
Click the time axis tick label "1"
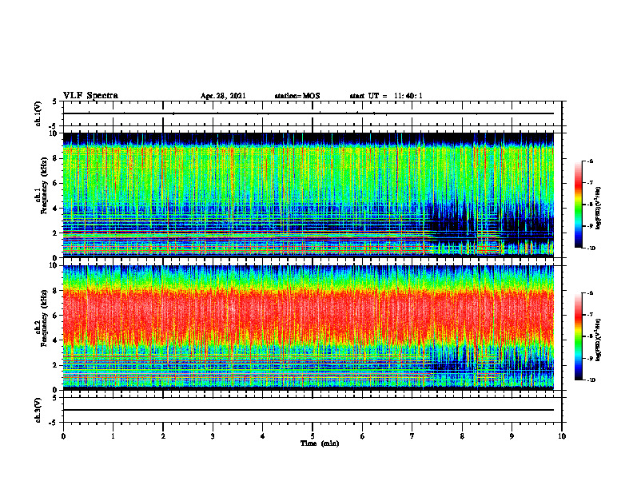coord(113,436)
